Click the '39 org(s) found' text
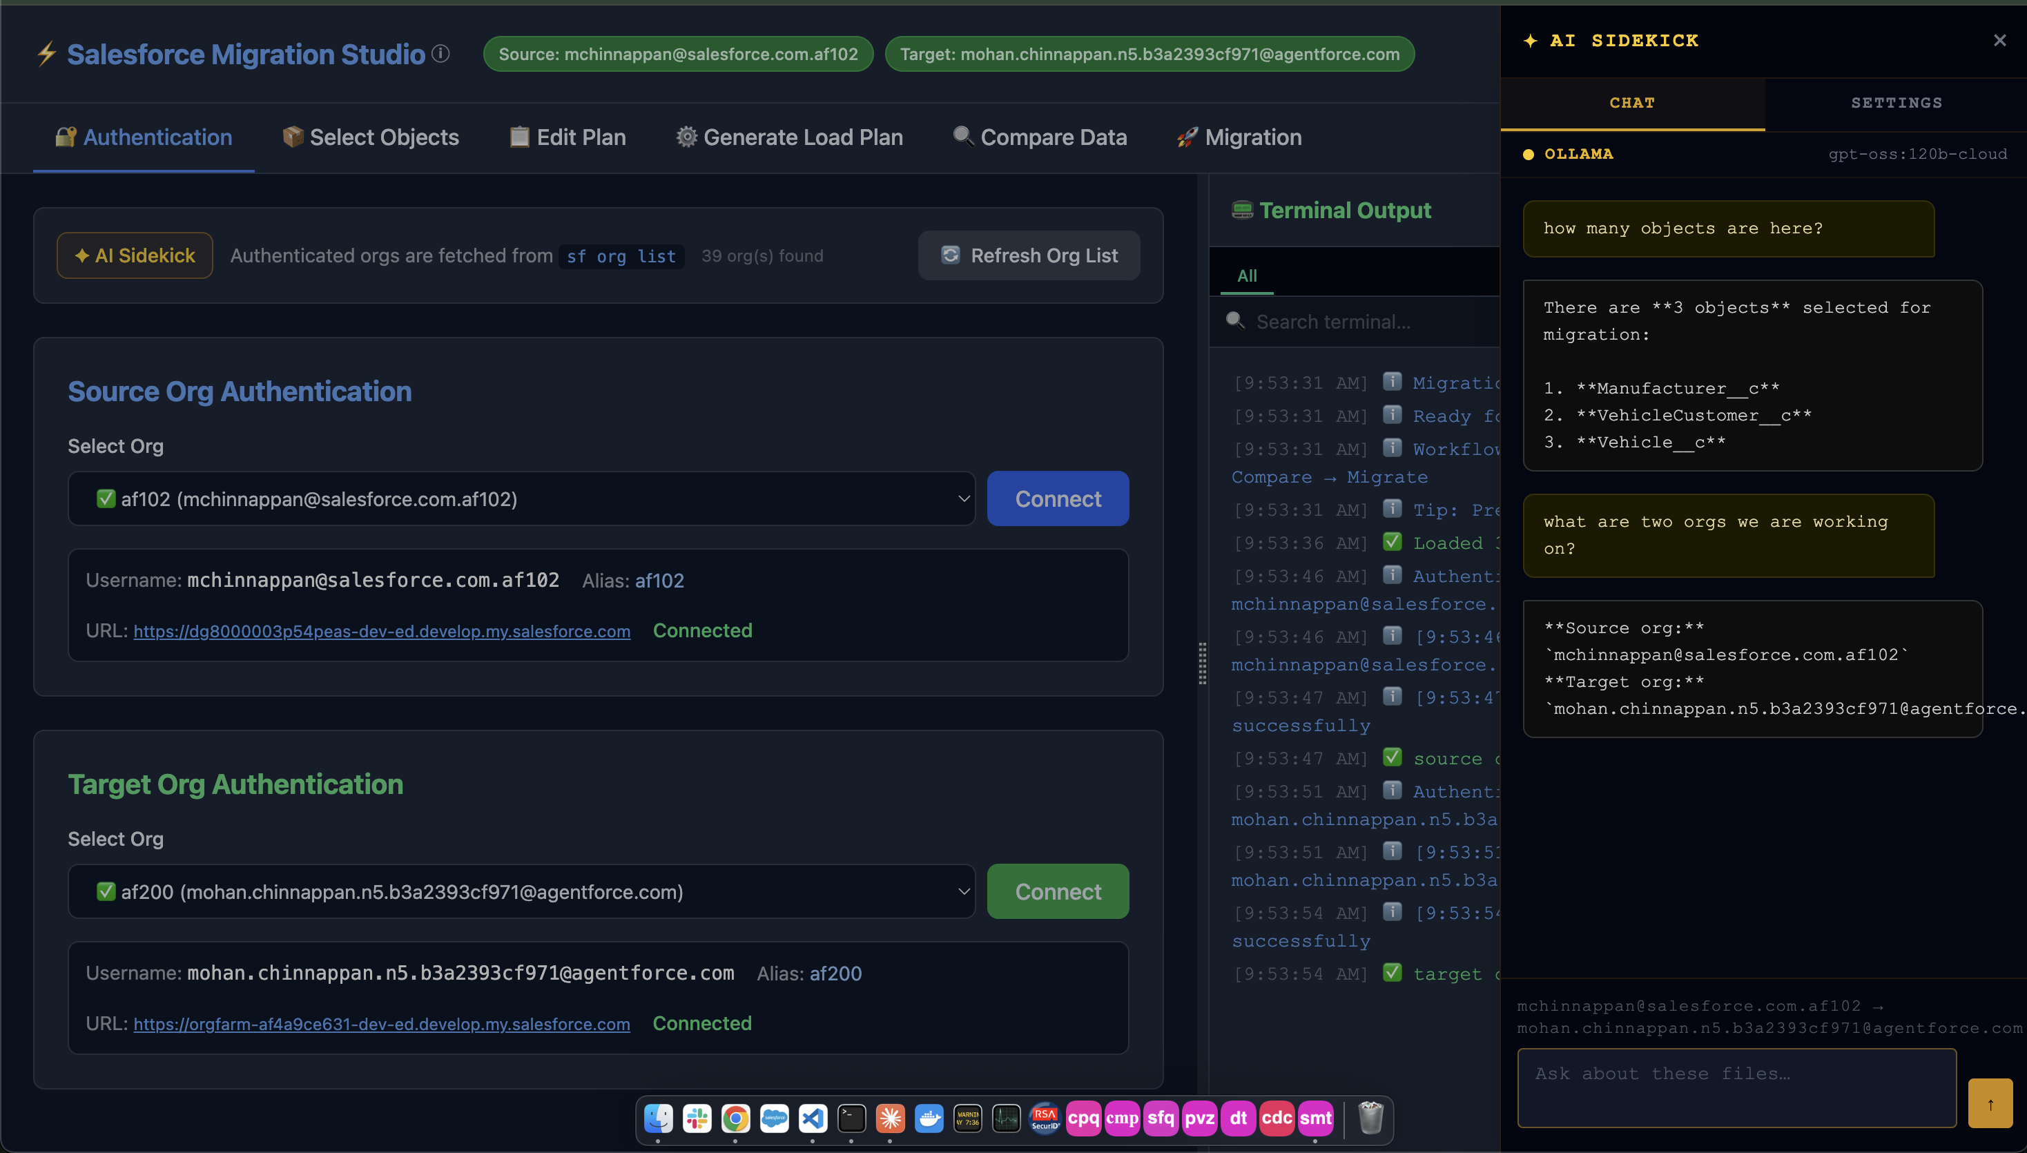 click(x=762, y=255)
